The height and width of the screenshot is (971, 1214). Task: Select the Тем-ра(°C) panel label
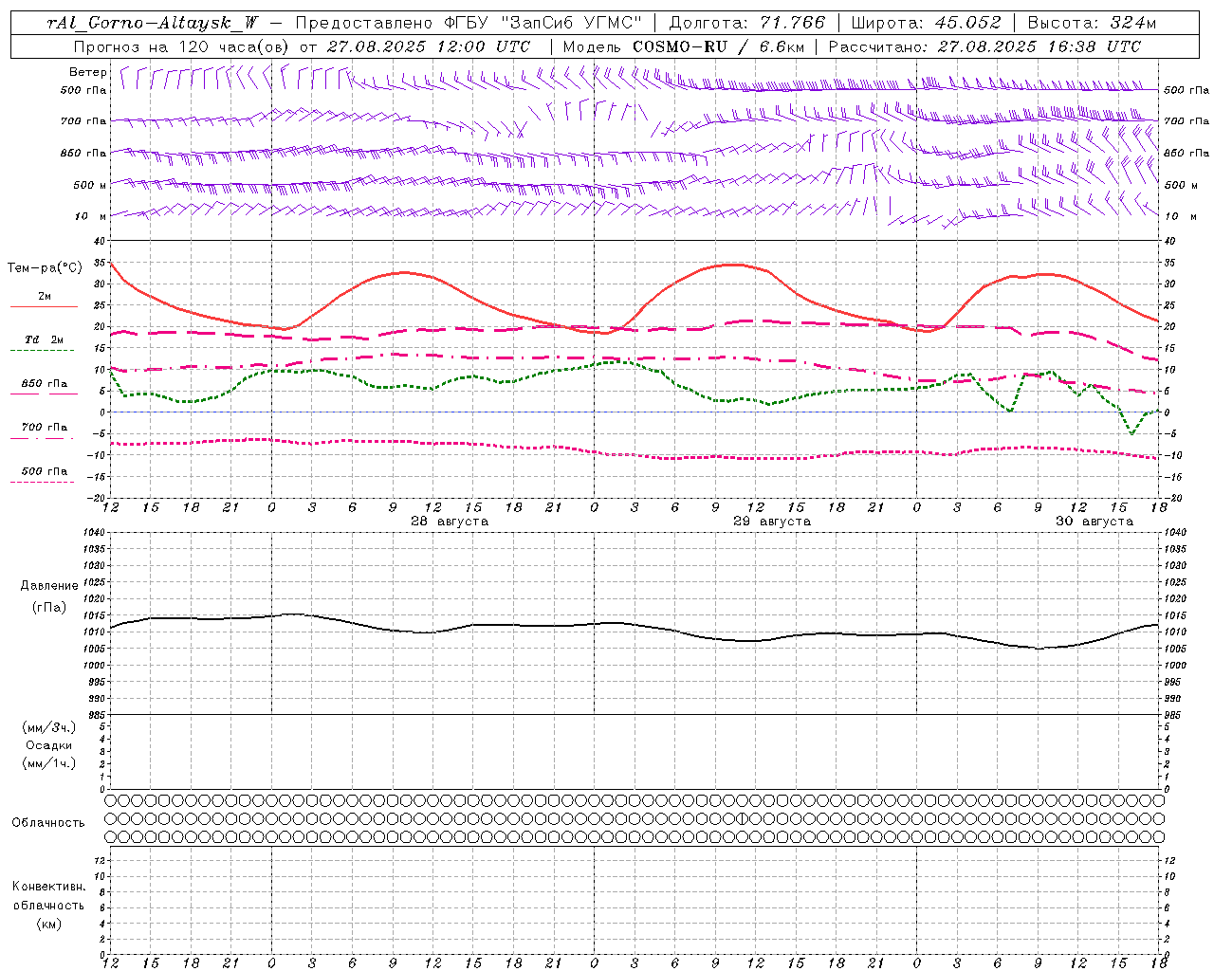[45, 268]
